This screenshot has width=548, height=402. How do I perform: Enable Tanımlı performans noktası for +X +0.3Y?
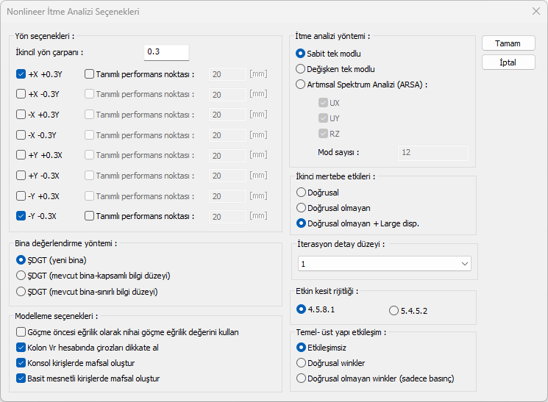tap(90, 73)
